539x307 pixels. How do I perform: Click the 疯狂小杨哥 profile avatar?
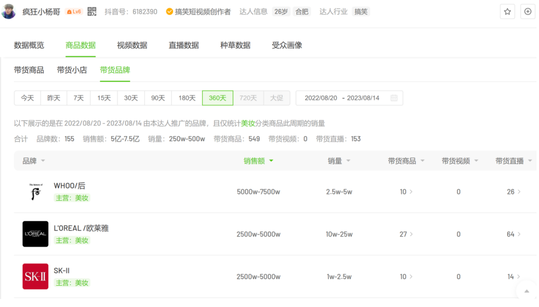click(x=8, y=11)
